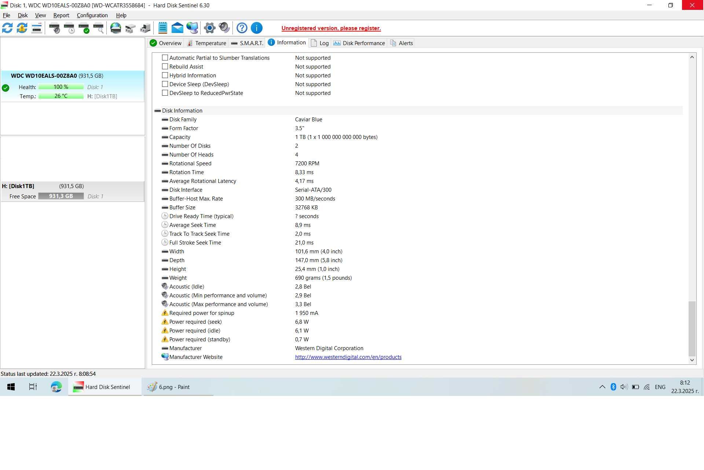Click the Rotational Speed 7200 RPM value

(x=307, y=164)
